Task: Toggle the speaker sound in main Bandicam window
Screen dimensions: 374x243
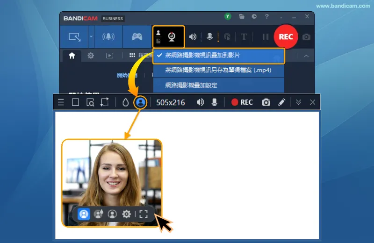Action: click(x=193, y=37)
